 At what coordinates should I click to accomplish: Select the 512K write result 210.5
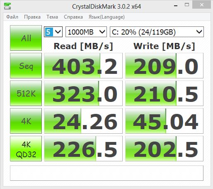tap(164, 93)
